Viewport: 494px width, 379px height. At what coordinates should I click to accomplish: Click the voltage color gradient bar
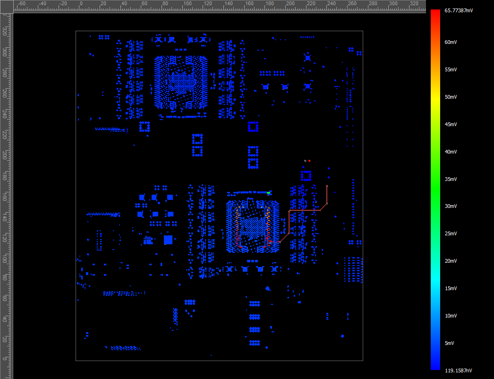pos(435,189)
